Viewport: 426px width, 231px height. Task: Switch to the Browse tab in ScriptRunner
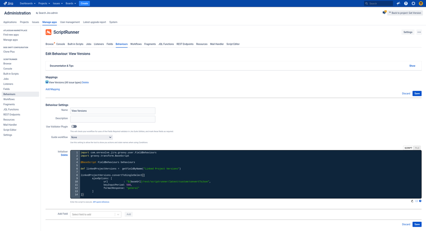[x=50, y=44]
